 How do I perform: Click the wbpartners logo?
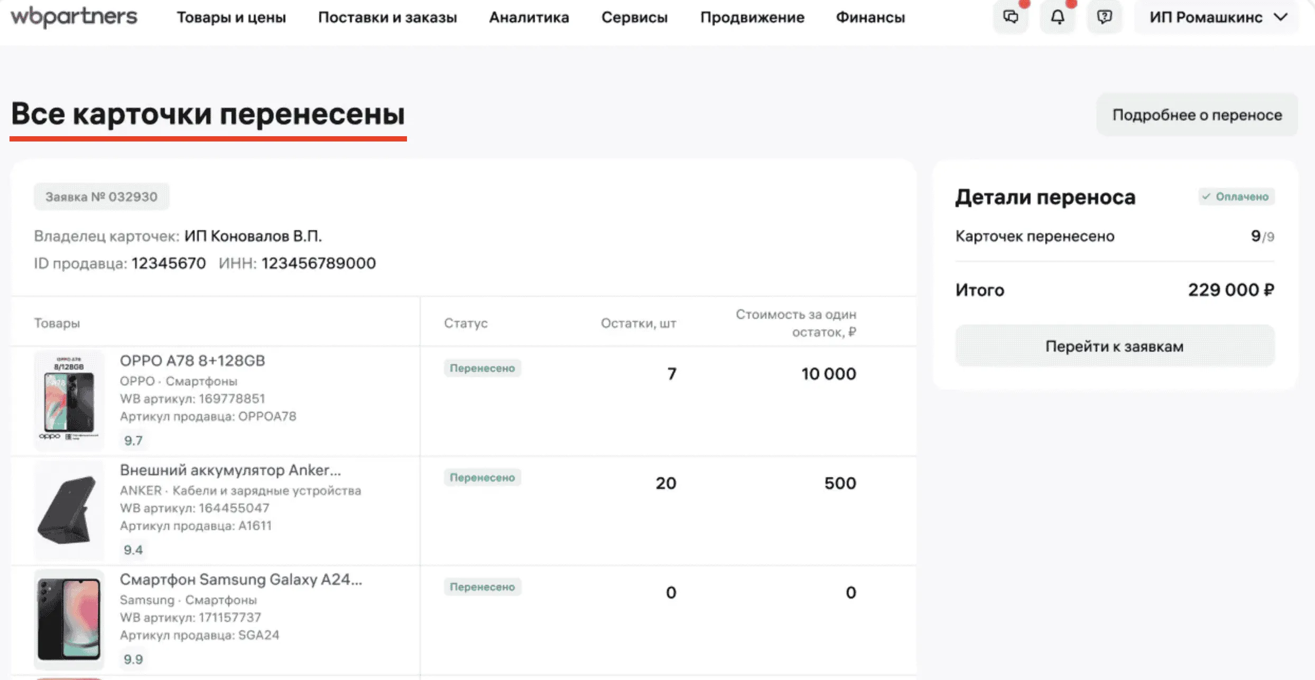coord(74,16)
